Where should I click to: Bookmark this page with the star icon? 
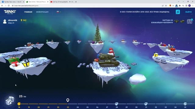click(x=166, y=6)
